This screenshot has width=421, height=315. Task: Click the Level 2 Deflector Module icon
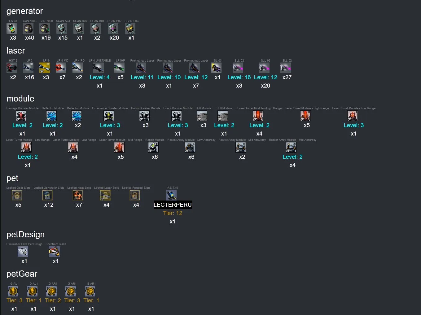pyautogui.click(x=51, y=116)
